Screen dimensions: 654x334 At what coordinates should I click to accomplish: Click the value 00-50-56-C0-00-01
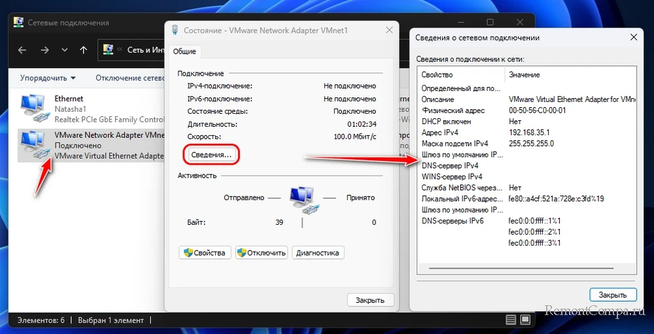537,110
